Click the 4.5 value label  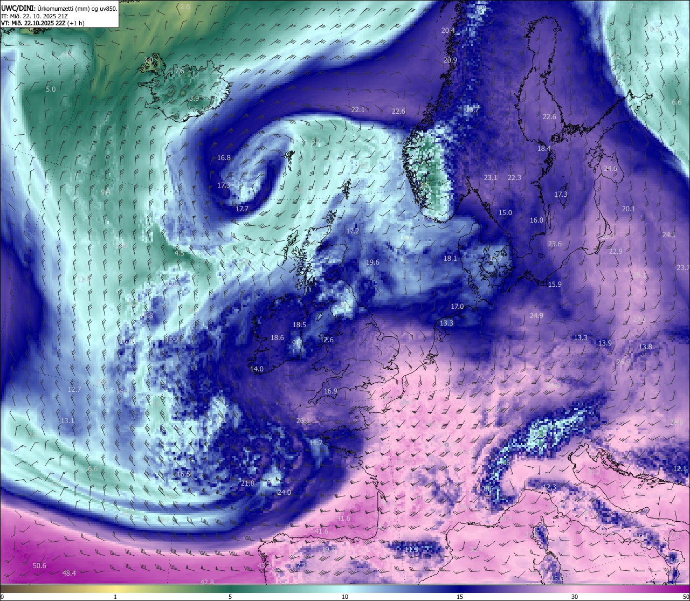(x=180, y=253)
